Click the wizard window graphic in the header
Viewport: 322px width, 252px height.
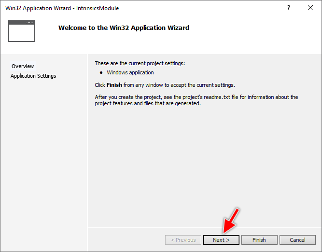[21, 31]
